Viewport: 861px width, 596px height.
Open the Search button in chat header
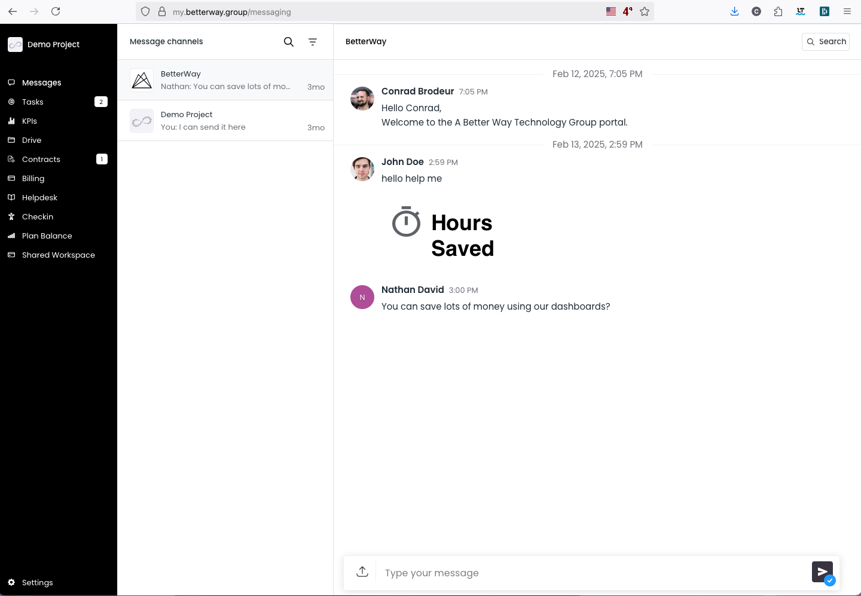pyautogui.click(x=826, y=41)
